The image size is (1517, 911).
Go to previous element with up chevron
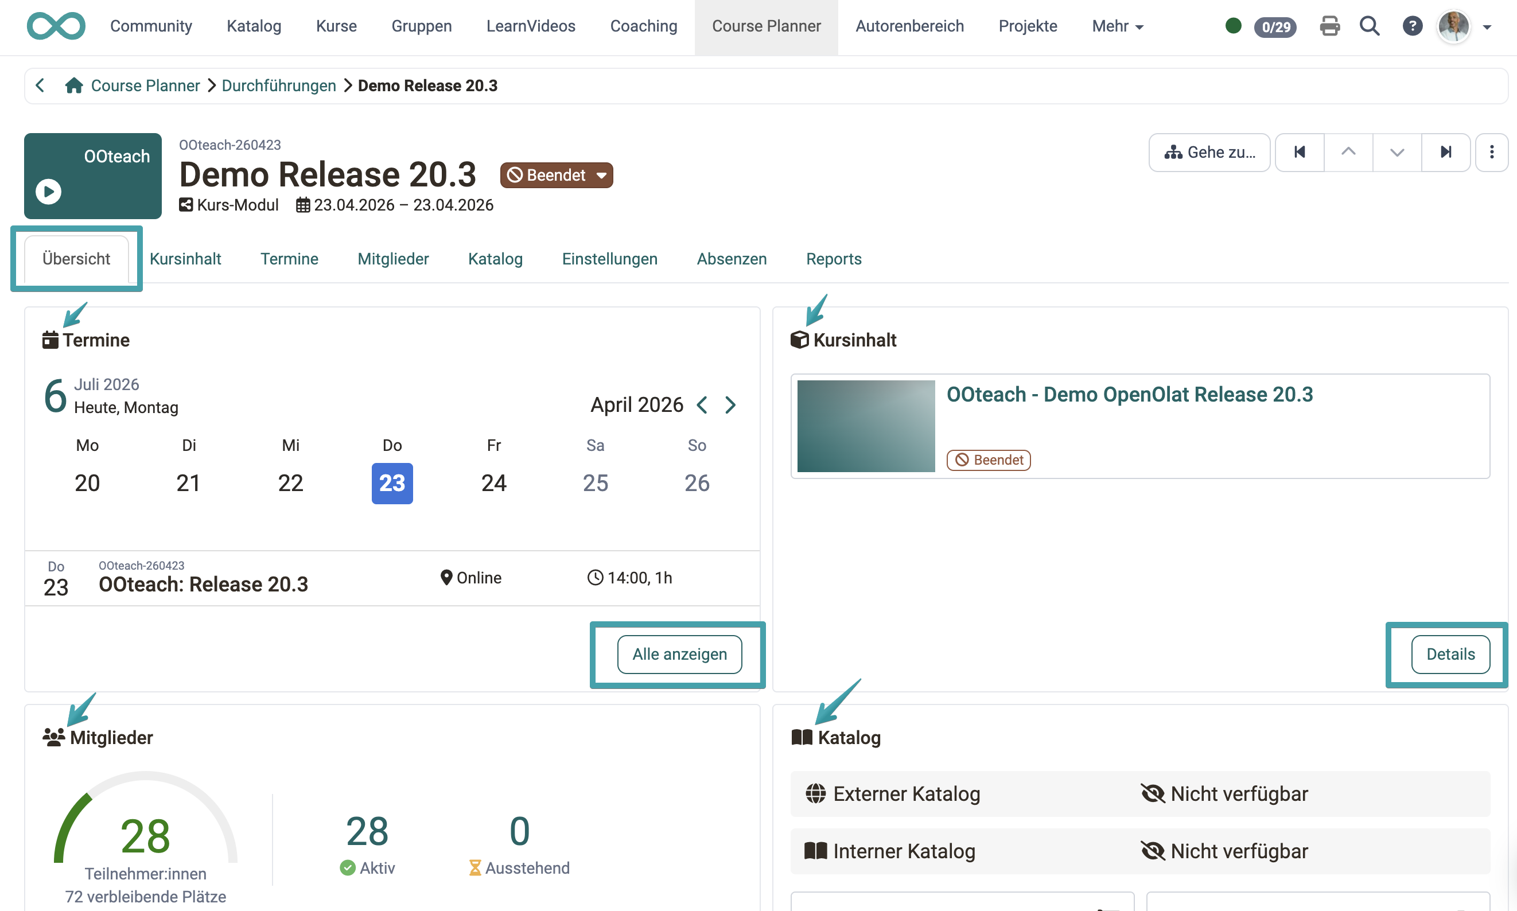tap(1348, 152)
